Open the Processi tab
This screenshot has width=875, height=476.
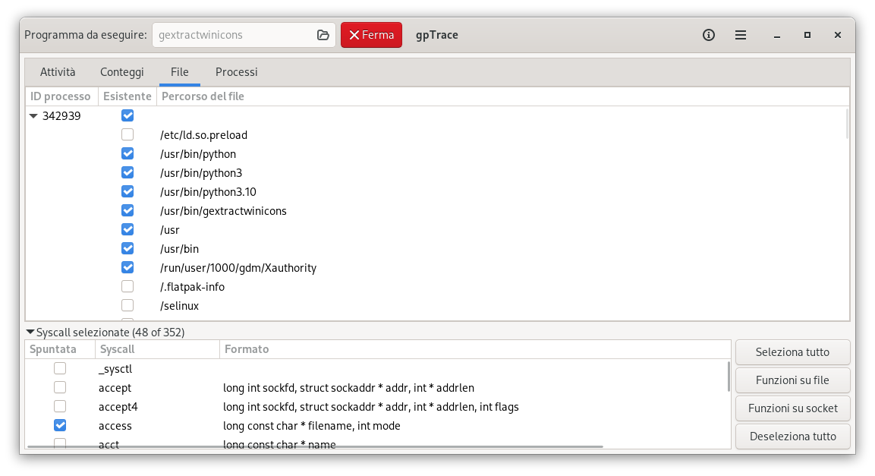point(237,72)
